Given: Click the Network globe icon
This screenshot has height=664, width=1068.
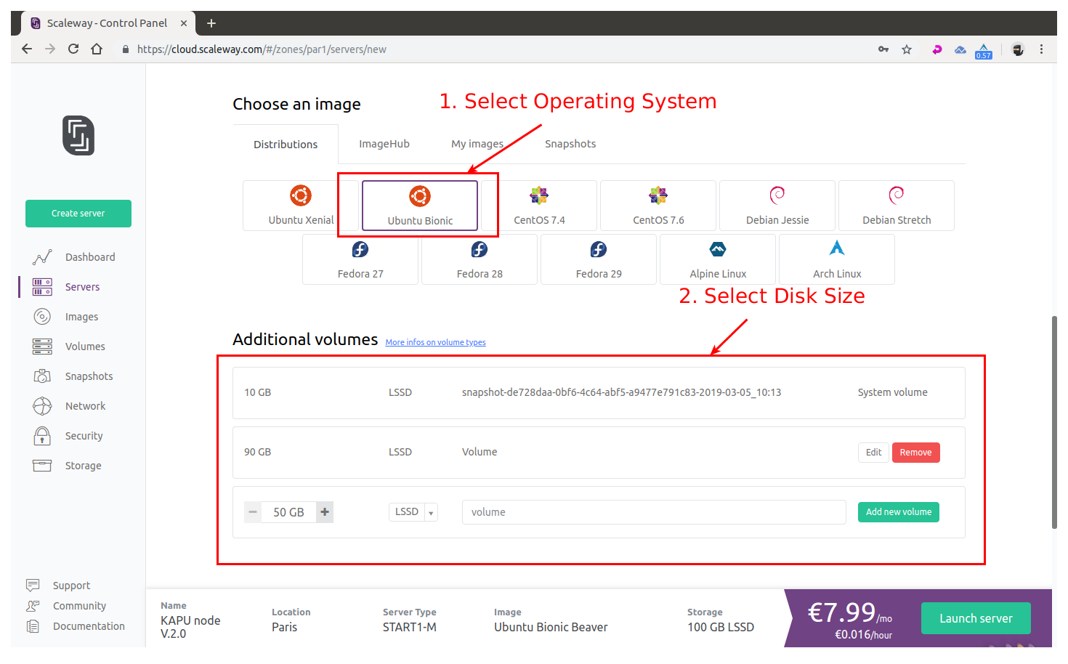Looking at the screenshot, I should tap(42, 406).
